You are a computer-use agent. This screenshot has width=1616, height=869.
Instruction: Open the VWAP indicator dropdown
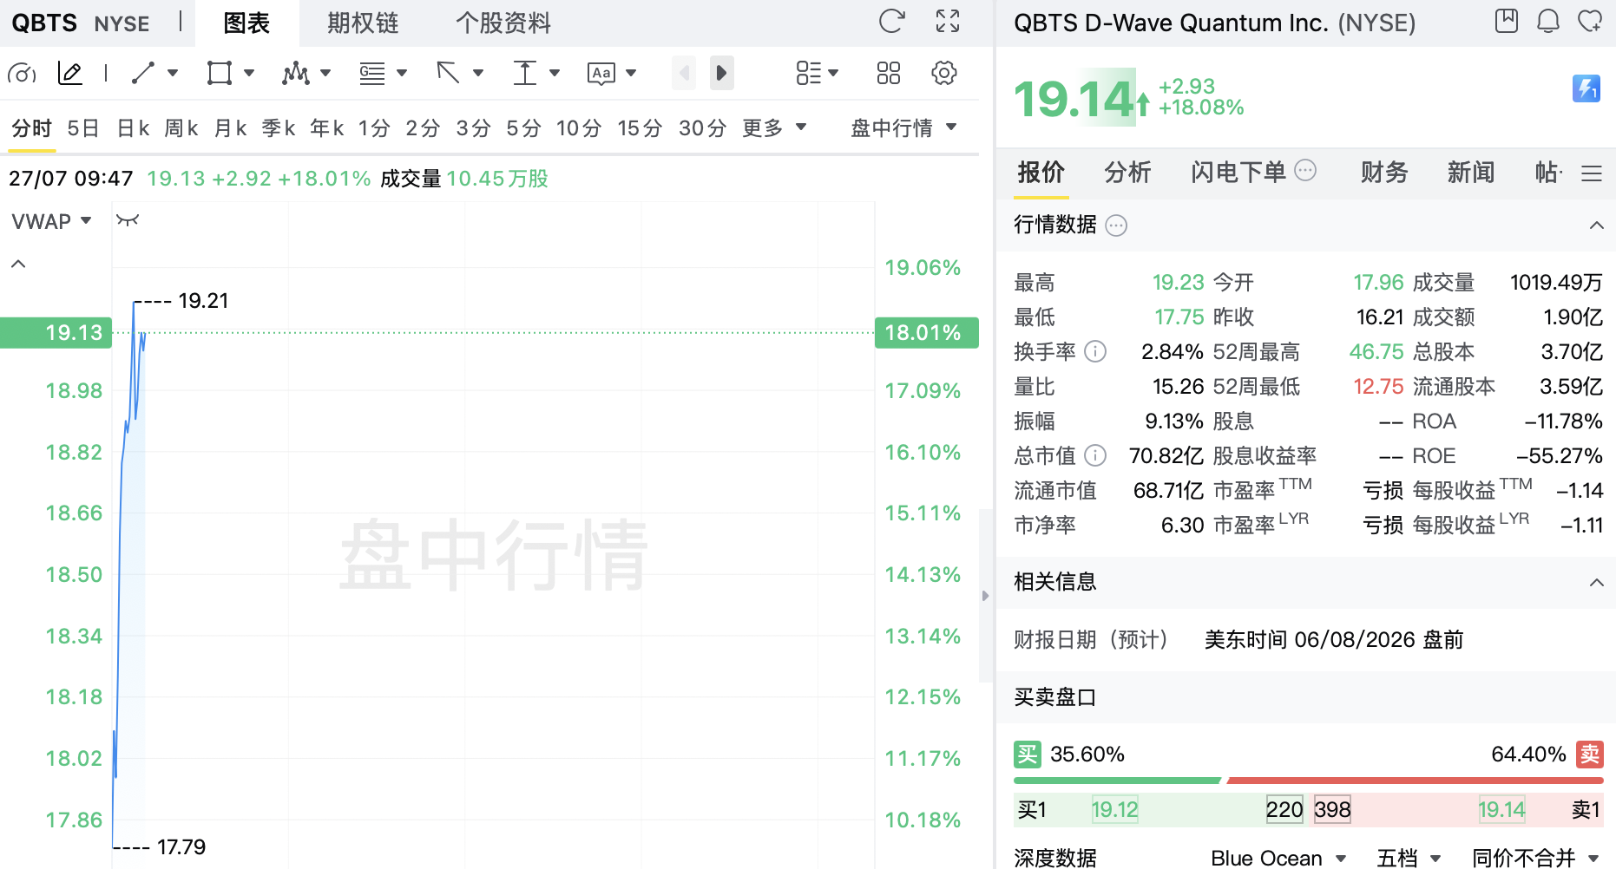pyautogui.click(x=51, y=222)
